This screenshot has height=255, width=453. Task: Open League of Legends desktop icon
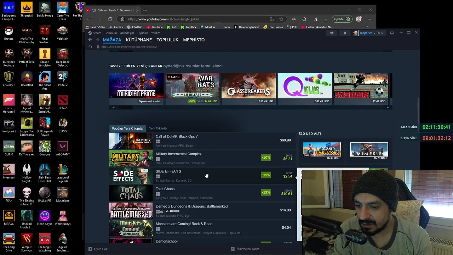(x=63, y=174)
